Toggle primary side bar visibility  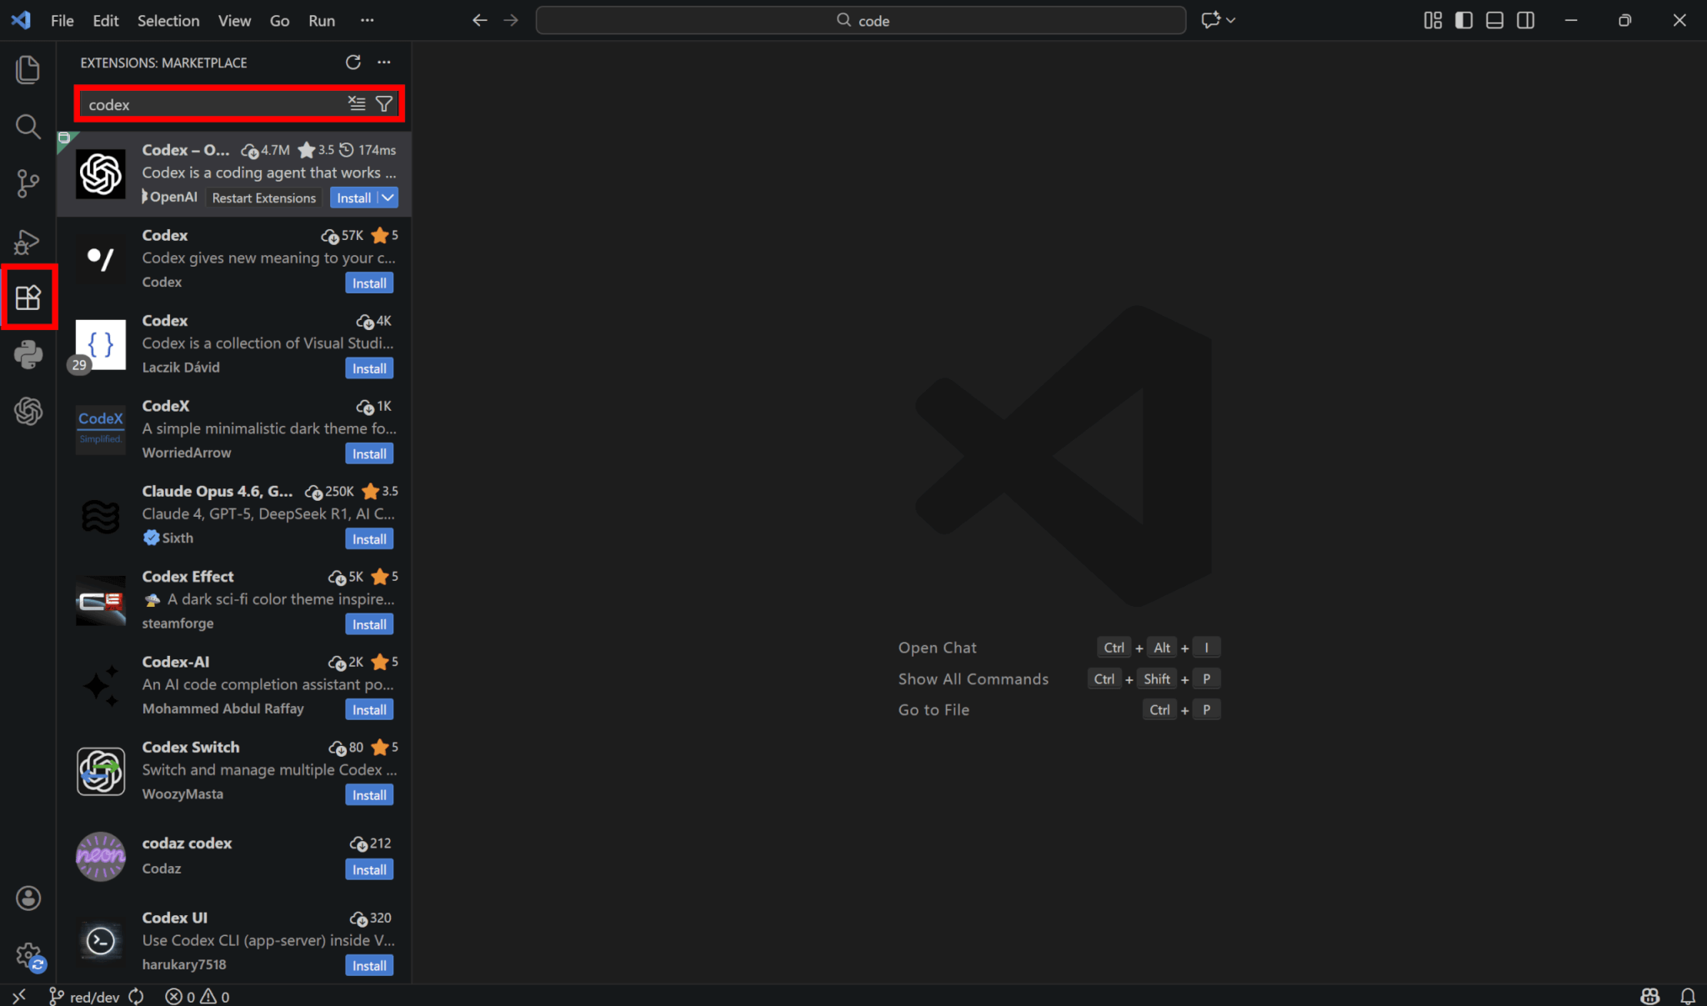pyautogui.click(x=1464, y=20)
